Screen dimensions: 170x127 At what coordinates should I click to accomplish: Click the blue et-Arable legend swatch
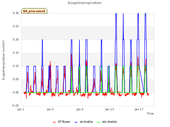coord(76,122)
